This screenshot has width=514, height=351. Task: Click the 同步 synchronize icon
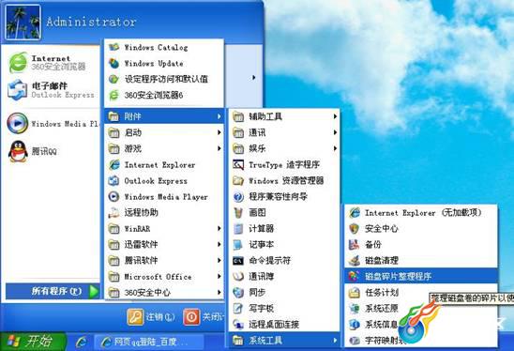[238, 292]
